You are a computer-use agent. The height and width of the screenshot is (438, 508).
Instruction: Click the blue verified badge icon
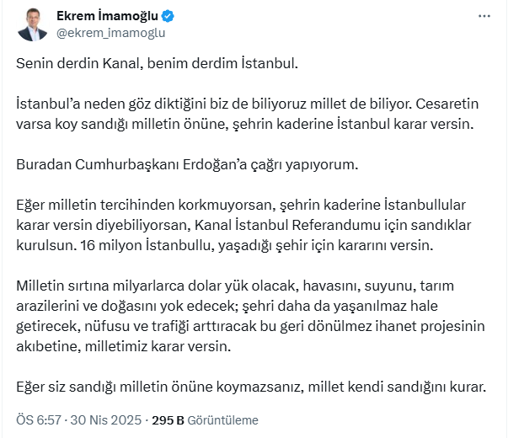(168, 16)
